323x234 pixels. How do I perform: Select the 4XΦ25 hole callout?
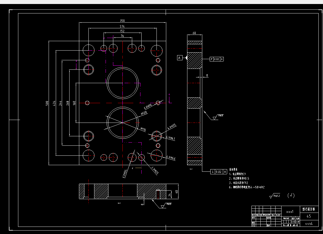click(x=155, y=171)
